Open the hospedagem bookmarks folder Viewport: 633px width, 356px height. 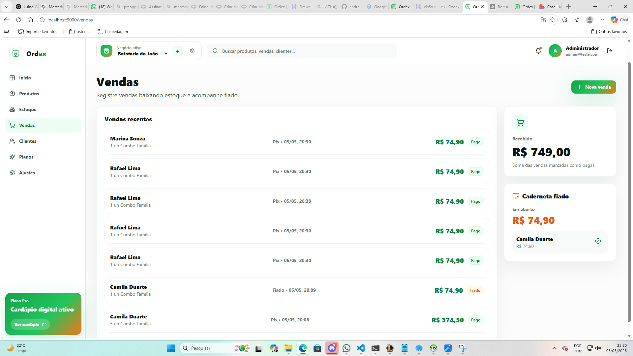[113, 32]
